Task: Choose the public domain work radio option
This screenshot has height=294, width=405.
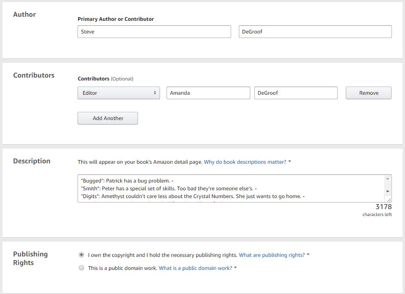Action: [x=81, y=268]
